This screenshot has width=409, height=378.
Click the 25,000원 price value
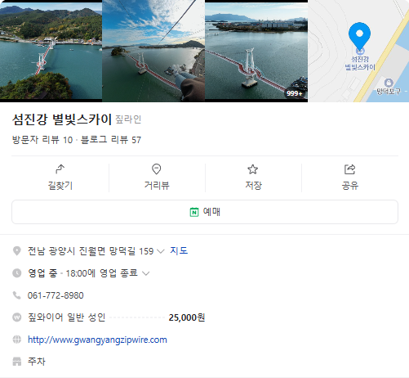(187, 317)
